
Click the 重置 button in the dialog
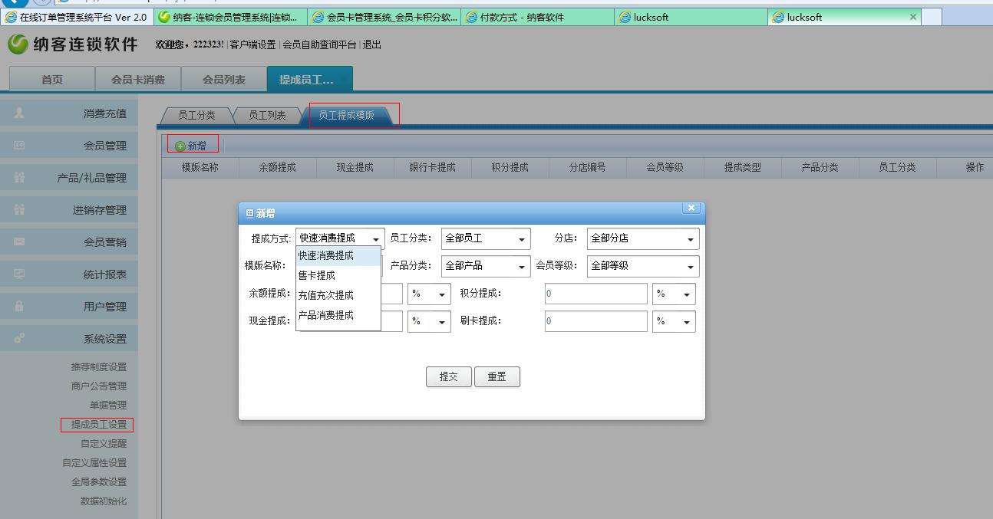click(x=497, y=376)
